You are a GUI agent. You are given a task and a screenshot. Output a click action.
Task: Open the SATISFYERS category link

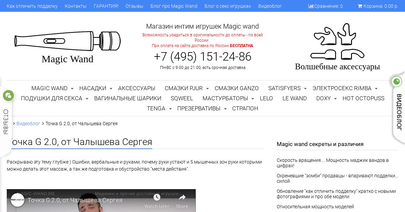[285, 88]
